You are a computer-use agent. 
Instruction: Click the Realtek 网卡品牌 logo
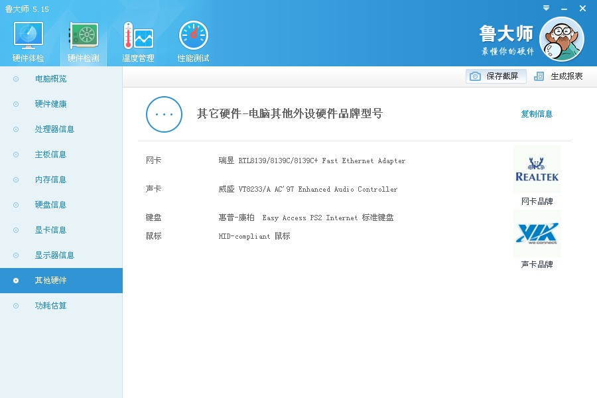point(537,170)
